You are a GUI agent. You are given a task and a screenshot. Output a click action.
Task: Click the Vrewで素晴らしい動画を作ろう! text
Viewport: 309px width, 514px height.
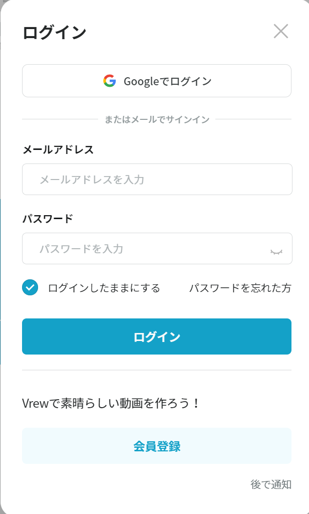tap(111, 403)
